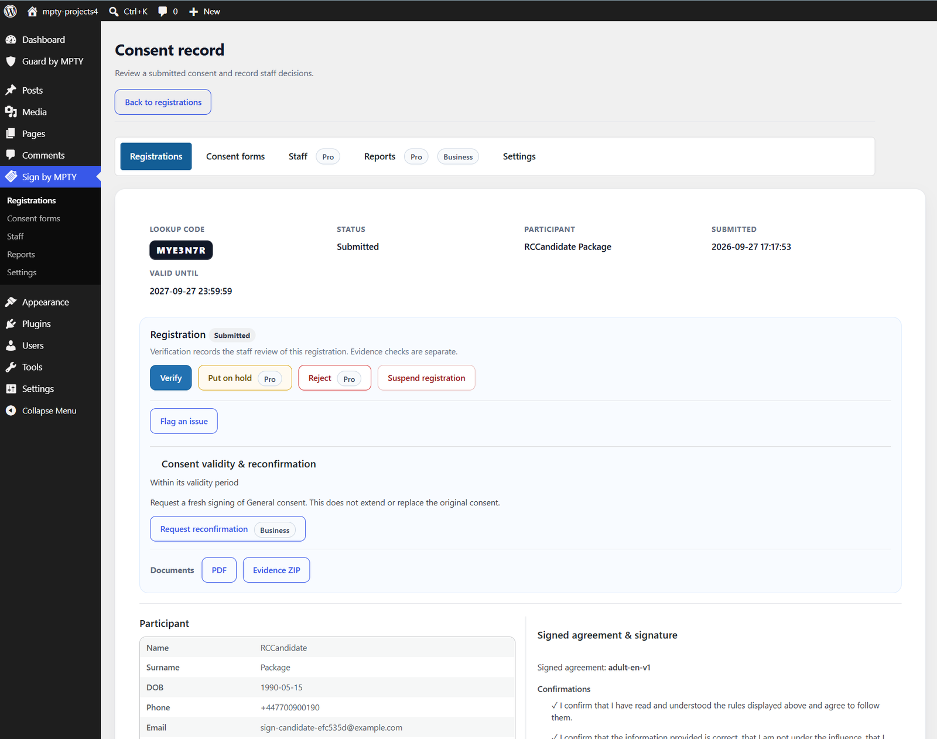Viewport: 937px width, 739px height.
Task: Click the plus New icon
Action: click(193, 11)
